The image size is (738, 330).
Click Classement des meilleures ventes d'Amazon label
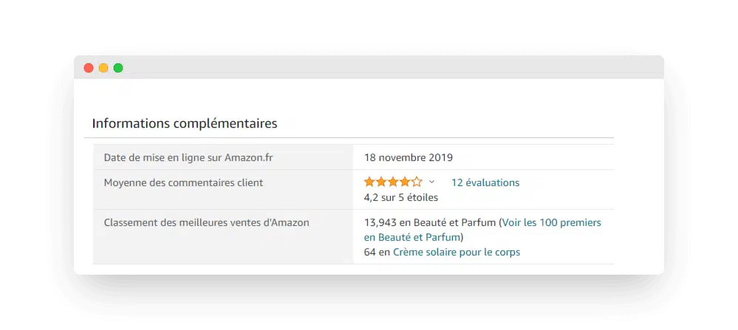206,222
